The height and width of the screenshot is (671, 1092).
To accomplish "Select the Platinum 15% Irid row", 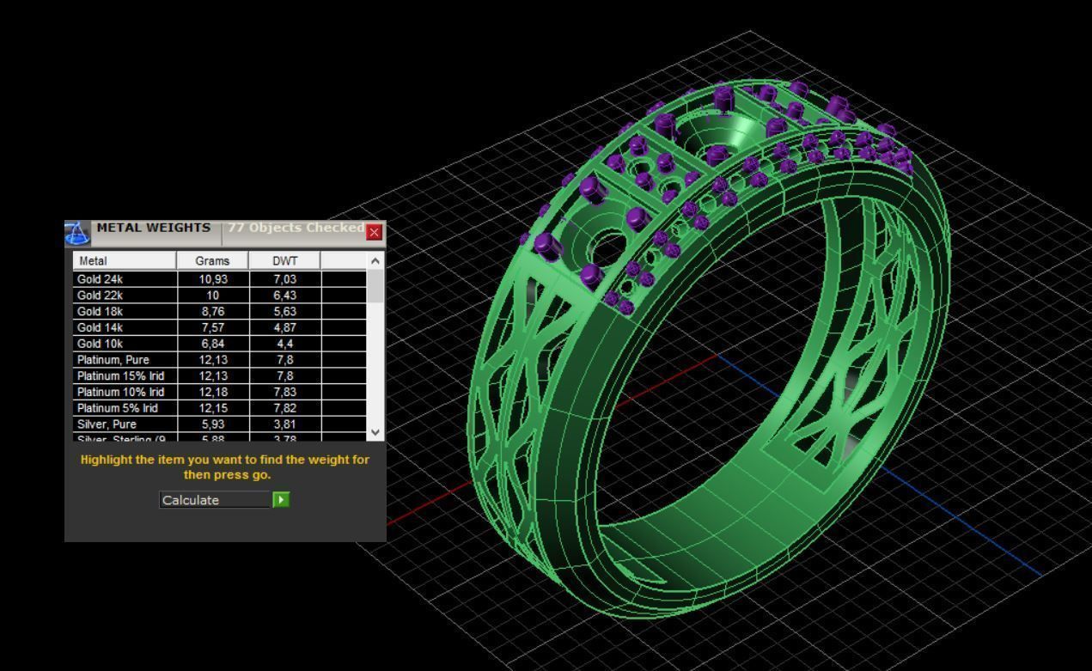I will 220,375.
